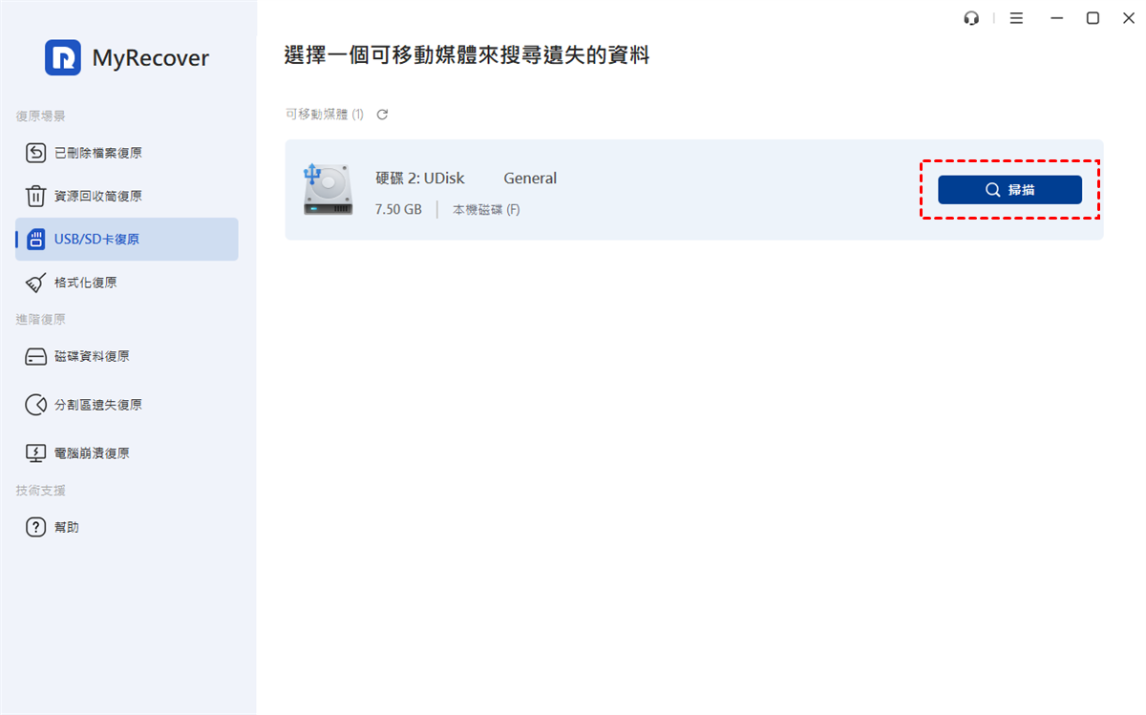Click the SD card icon in sidebar

(x=36, y=240)
